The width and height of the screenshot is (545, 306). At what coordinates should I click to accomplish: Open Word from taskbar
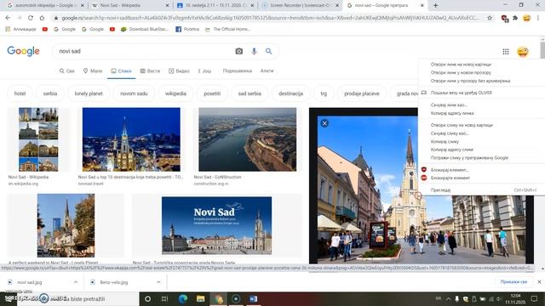(x=253, y=298)
